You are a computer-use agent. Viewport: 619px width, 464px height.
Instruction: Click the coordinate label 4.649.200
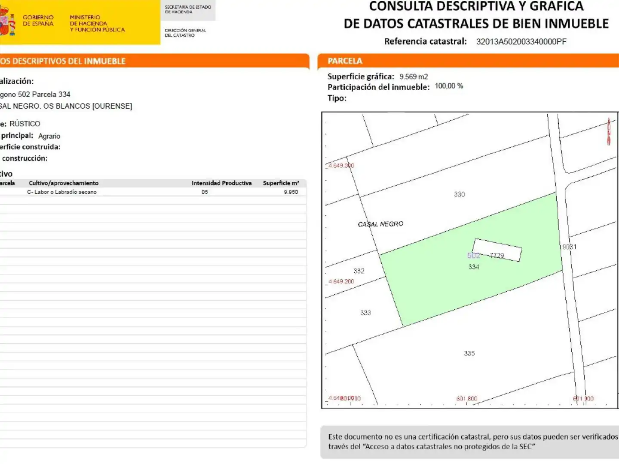[341, 281]
